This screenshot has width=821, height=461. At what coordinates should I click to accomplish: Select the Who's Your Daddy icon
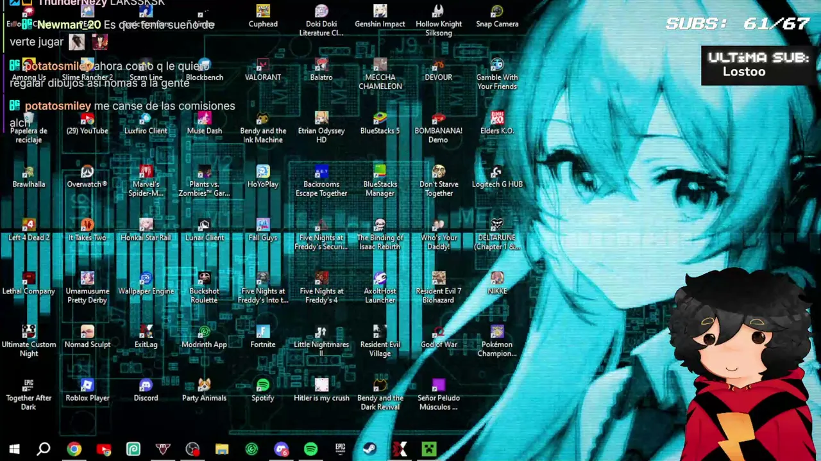[439, 234]
